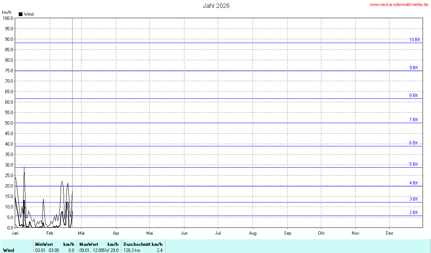Click the Mär month axis label
The image size is (431, 253).
[x=81, y=233]
